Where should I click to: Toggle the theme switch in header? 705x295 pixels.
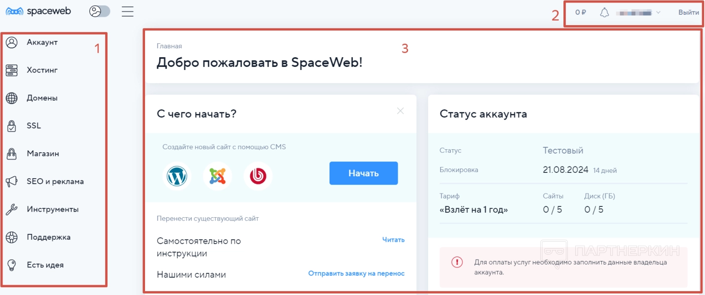(x=100, y=11)
